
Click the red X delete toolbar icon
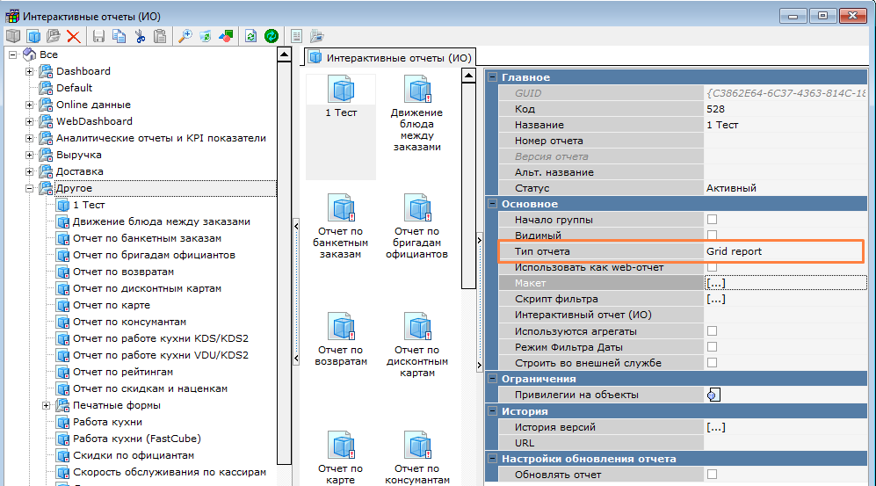74,36
